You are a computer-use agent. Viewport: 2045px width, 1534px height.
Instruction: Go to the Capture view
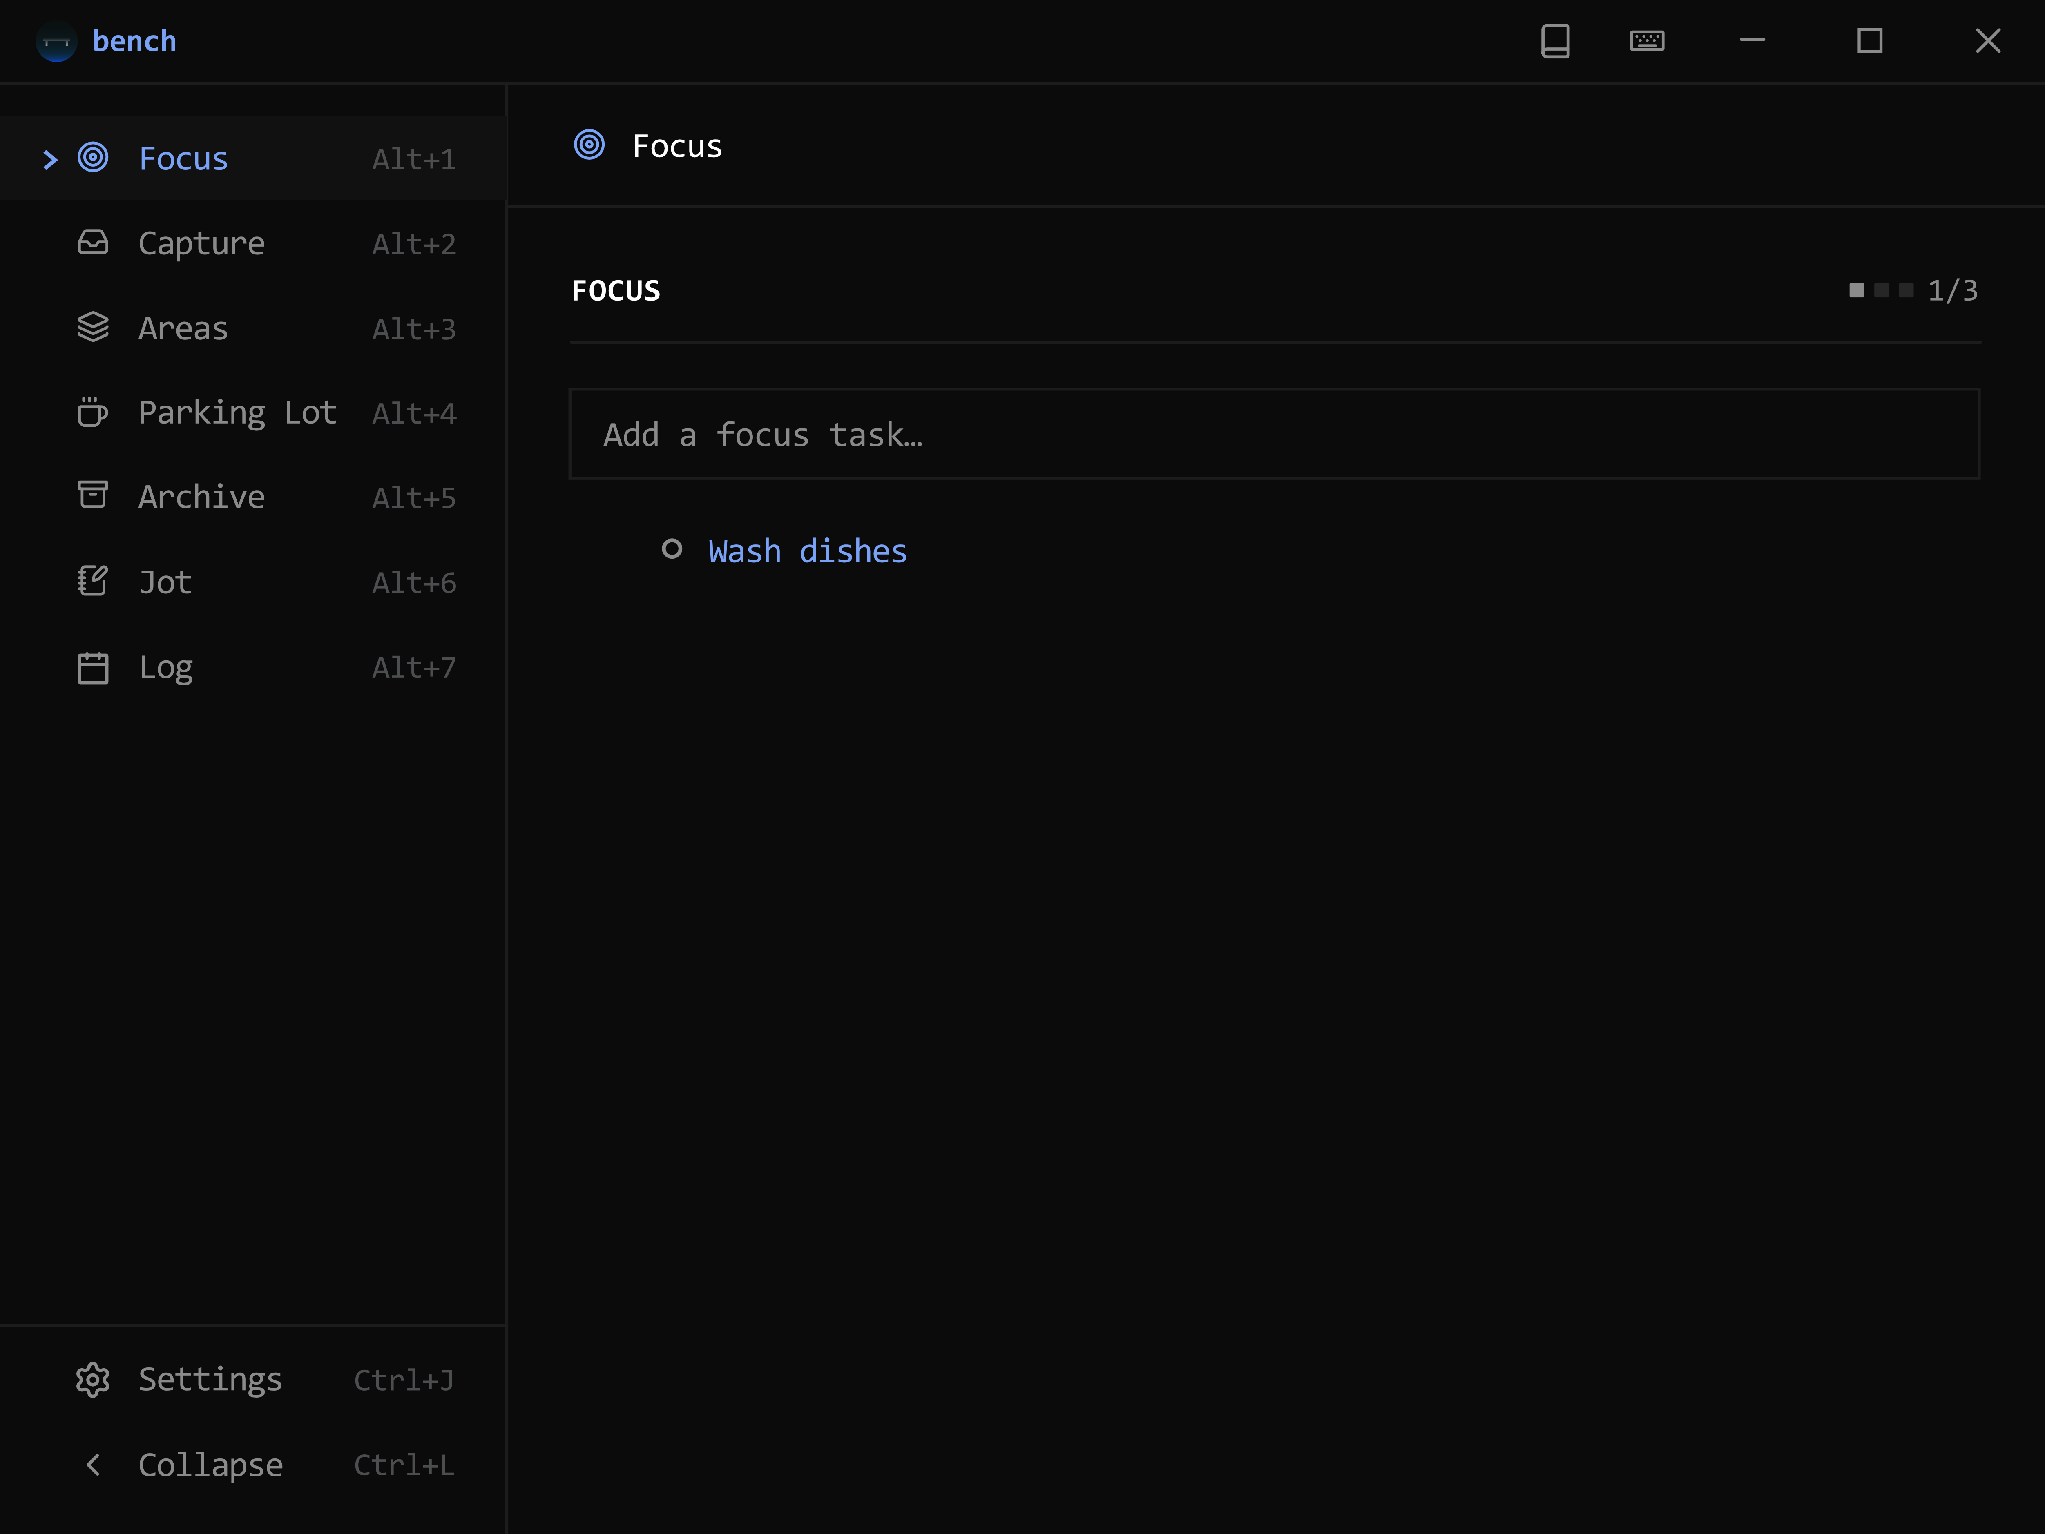tap(253, 243)
